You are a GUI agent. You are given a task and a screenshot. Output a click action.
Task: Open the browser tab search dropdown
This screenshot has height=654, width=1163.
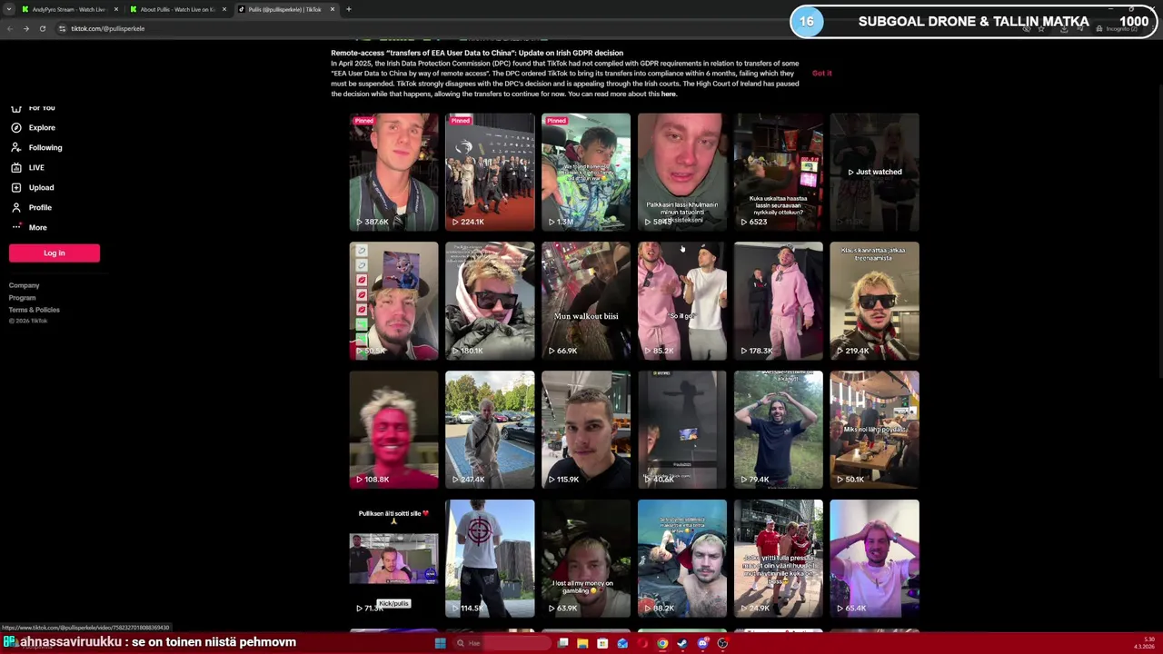[x=8, y=9]
